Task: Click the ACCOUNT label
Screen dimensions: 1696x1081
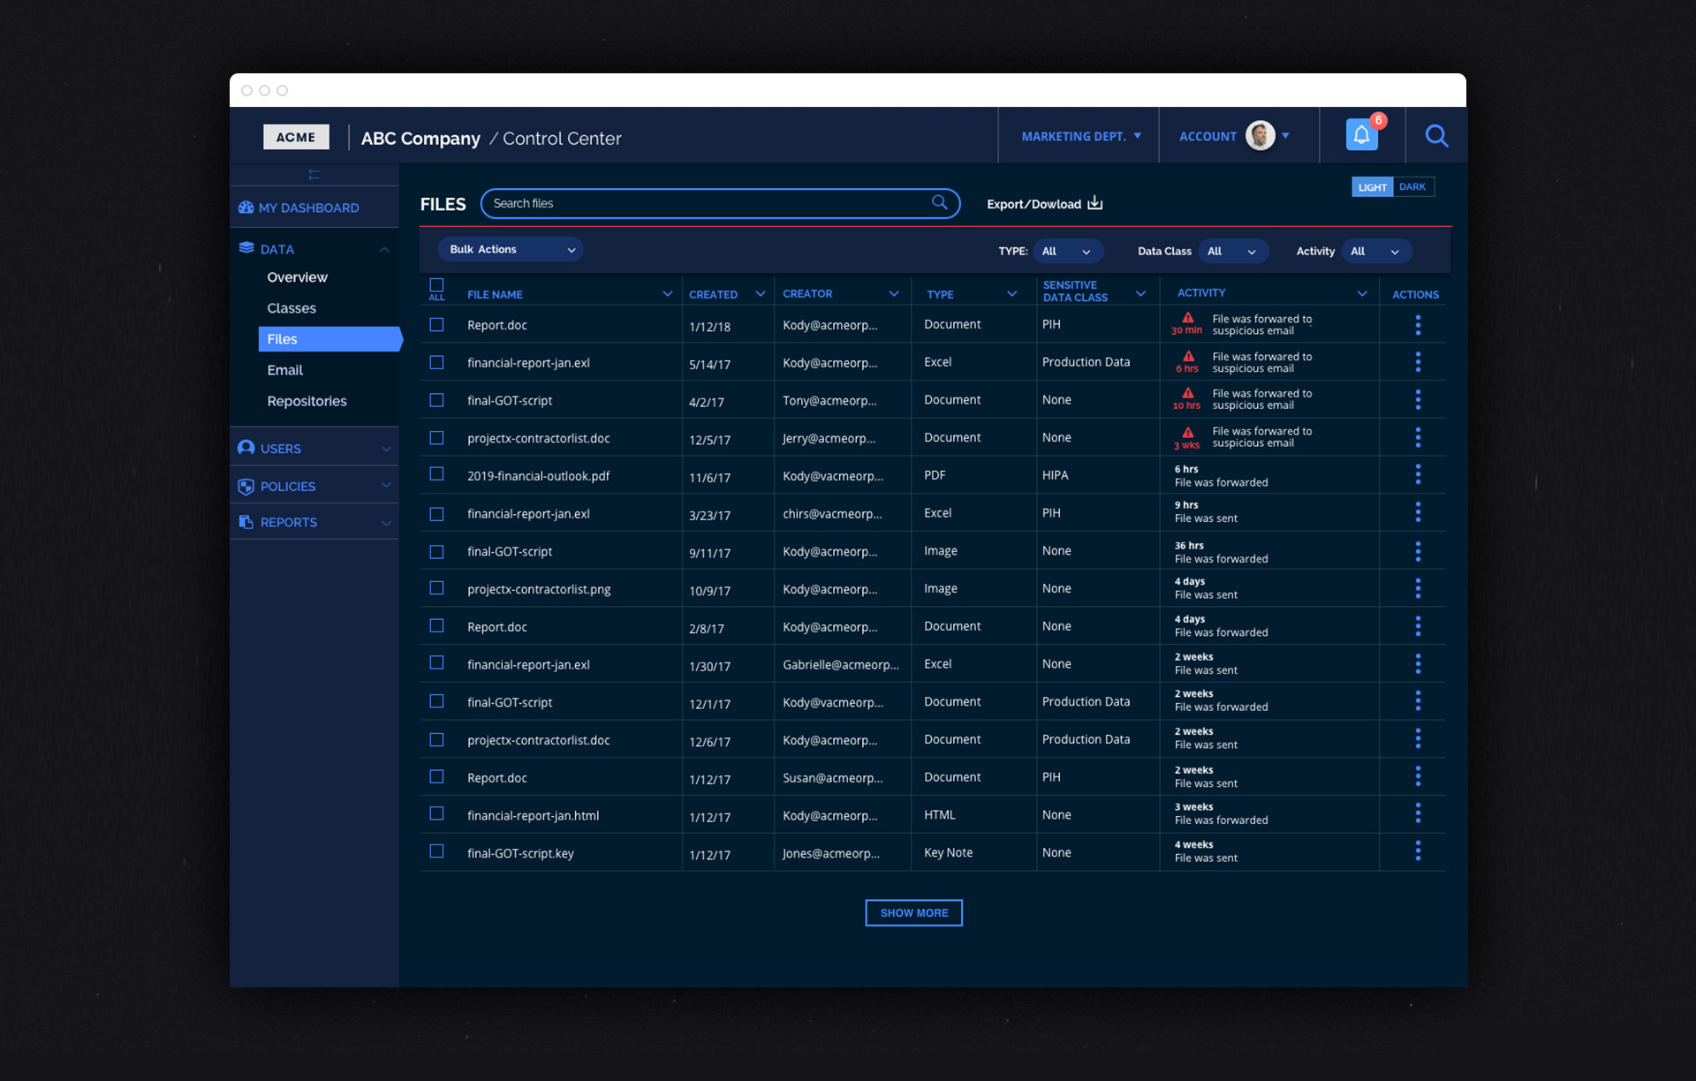Action: pyautogui.click(x=1208, y=136)
